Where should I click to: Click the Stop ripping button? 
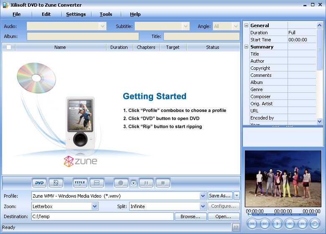pos(163,183)
